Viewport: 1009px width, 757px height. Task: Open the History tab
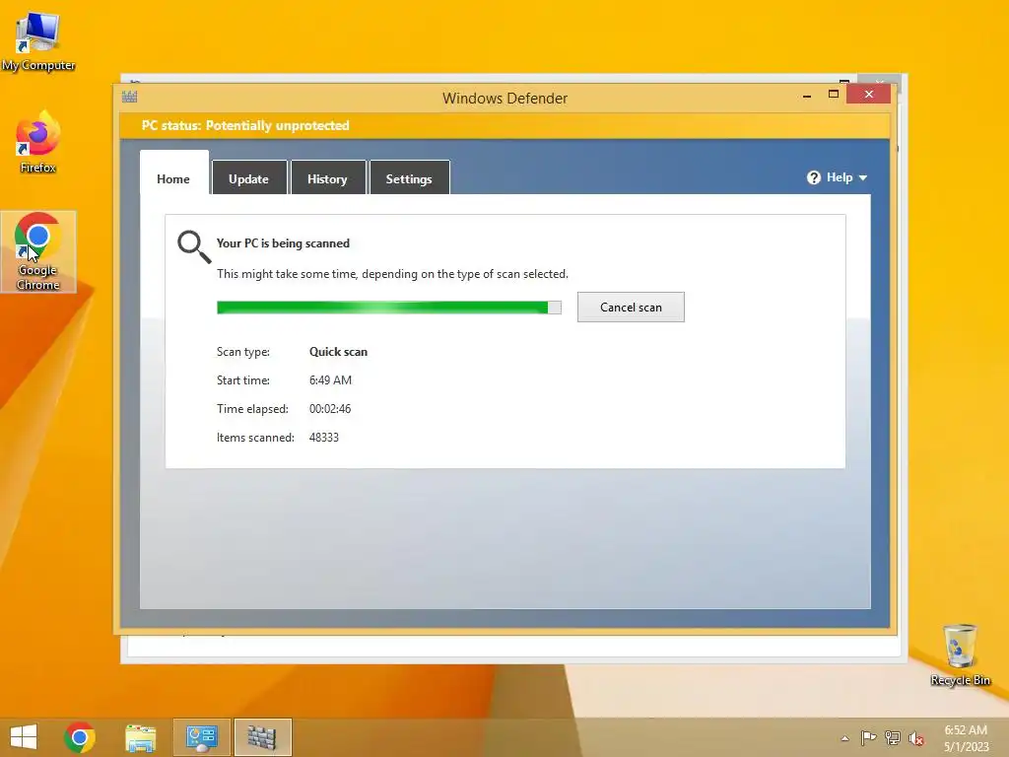point(327,177)
